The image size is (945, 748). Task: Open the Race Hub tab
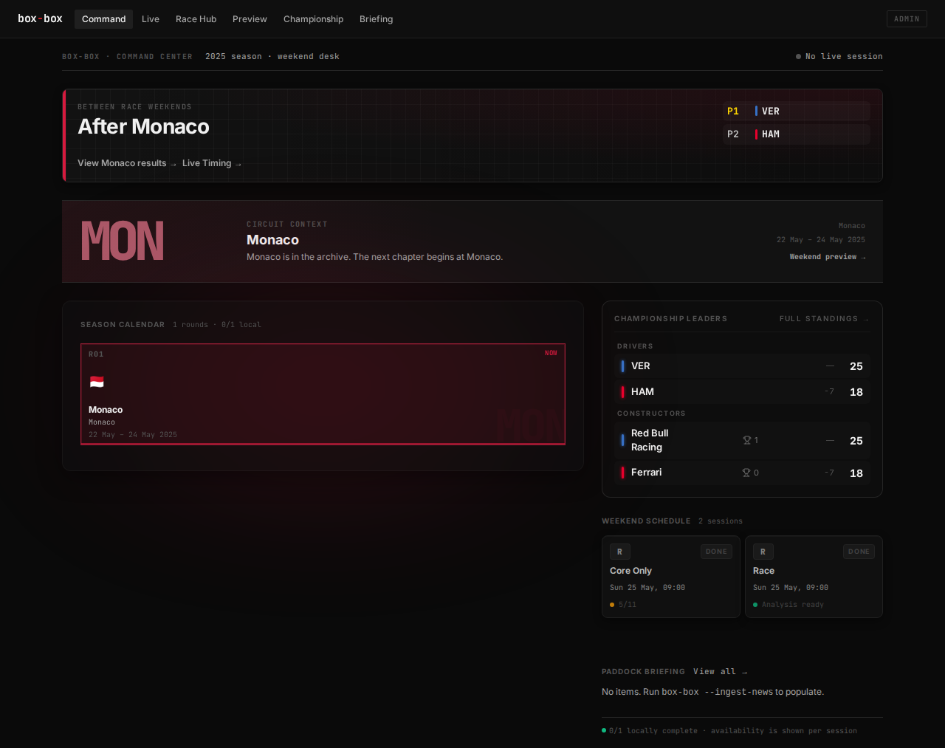point(196,19)
